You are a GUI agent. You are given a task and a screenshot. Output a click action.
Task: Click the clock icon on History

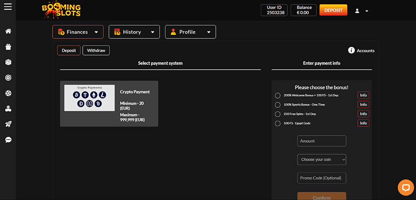point(117,32)
